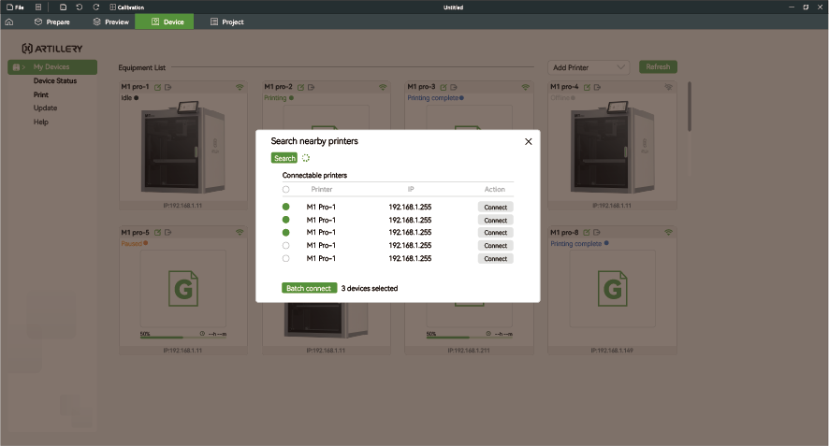Click the save icon in title bar
Image resolution: width=829 pixels, height=446 pixels.
(x=63, y=7)
